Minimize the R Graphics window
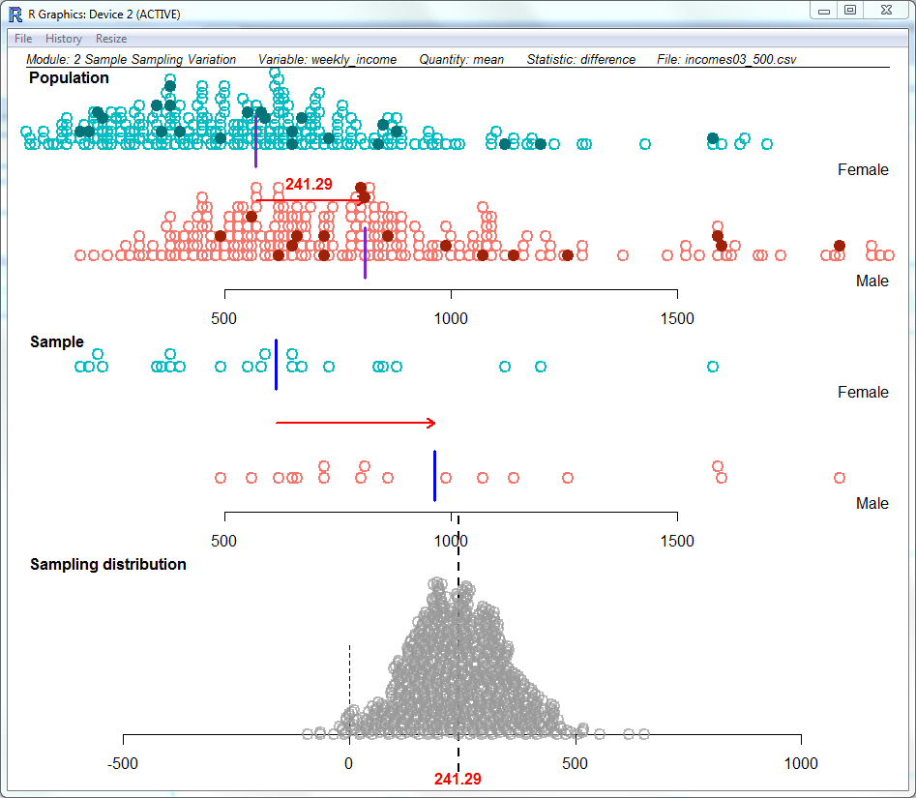This screenshot has height=798, width=916. pos(823,10)
